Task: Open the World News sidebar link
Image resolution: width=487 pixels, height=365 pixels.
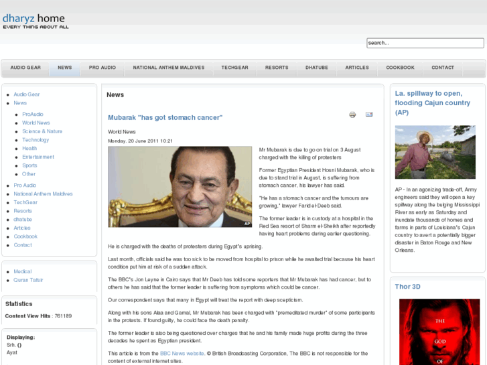Action: (36, 123)
